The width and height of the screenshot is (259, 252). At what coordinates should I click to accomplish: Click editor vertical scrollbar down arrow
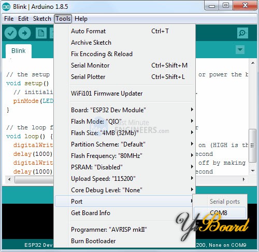coord(253,171)
